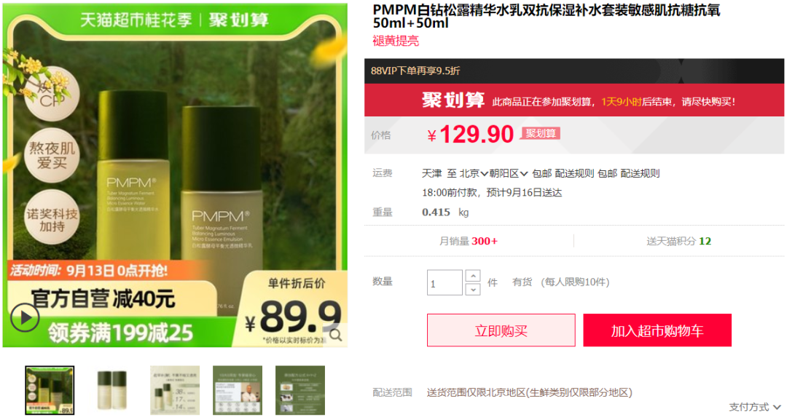
Task: Click 加入超市购物车 add to cart button
Action: pos(657,330)
